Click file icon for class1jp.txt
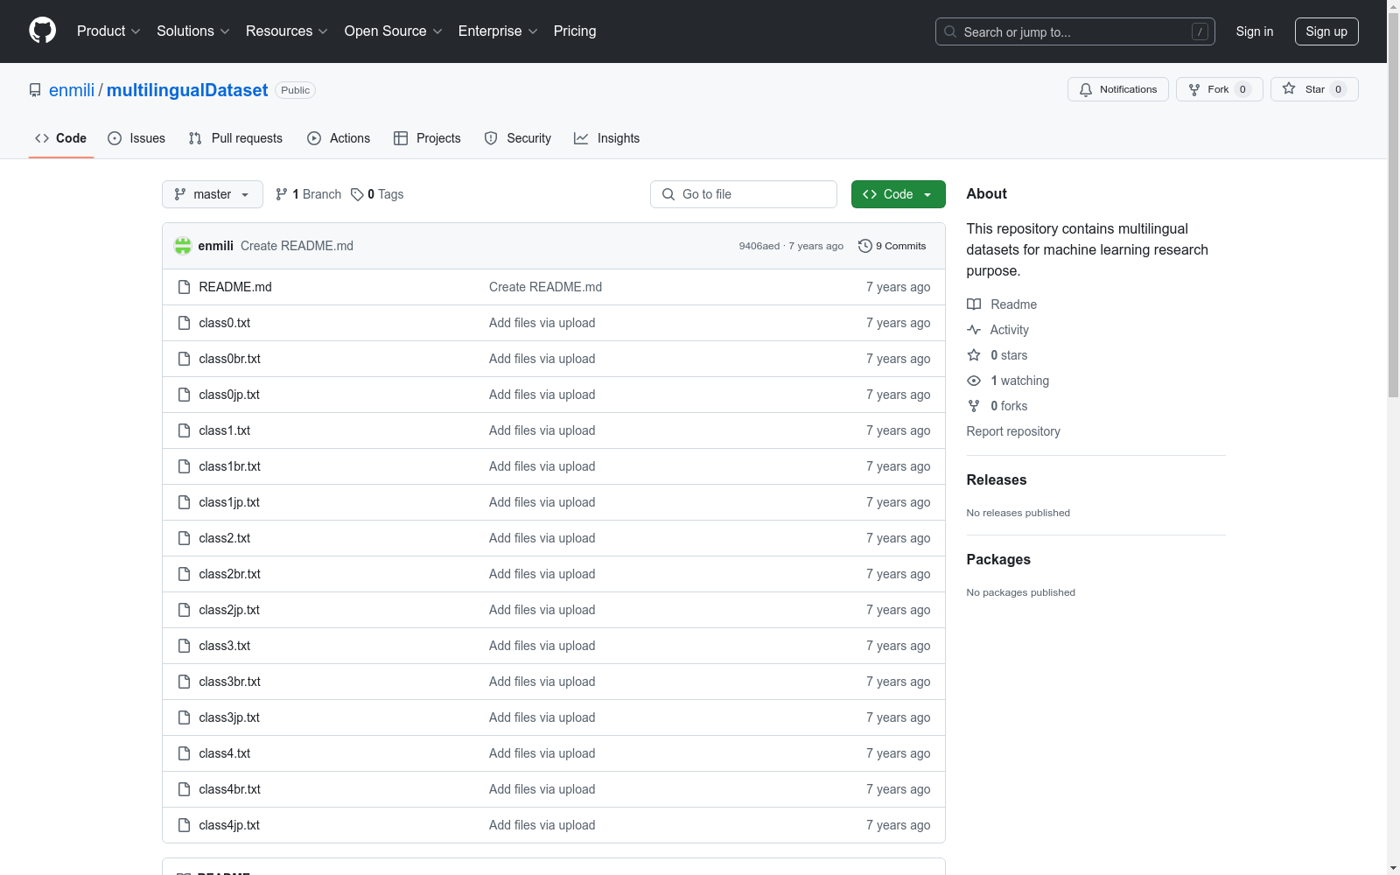Screen dimensions: 1400x875 [184, 502]
